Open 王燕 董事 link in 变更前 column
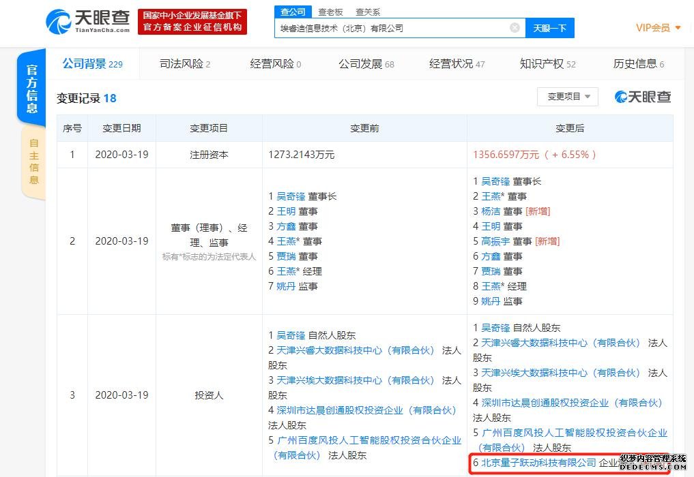 [286, 241]
